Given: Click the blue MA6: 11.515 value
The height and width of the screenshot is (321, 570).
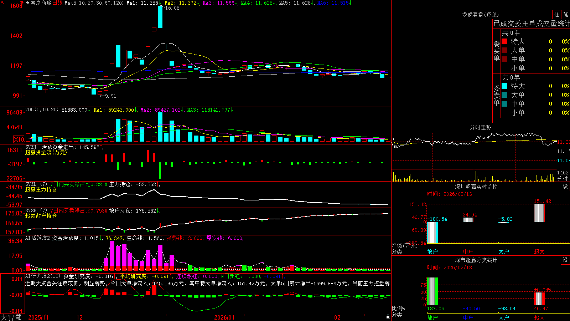Looking at the screenshot, I should click(334, 3).
